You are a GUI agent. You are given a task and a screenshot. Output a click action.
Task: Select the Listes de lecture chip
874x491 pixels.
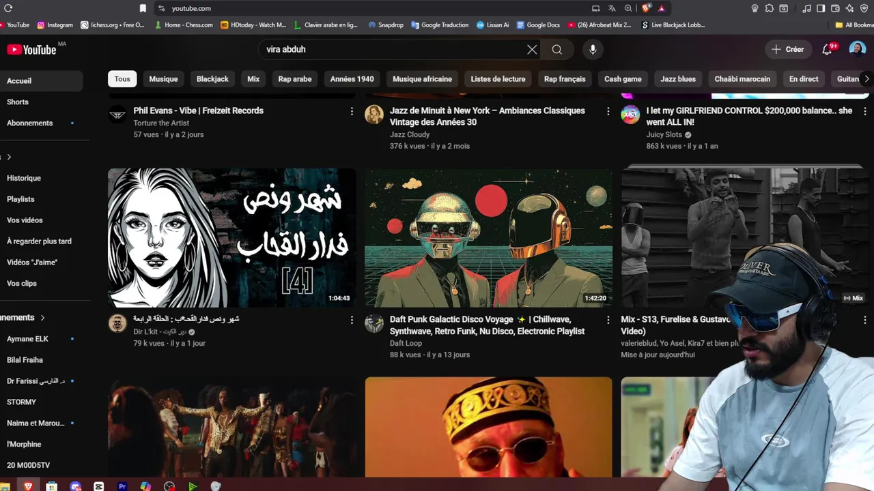498,79
